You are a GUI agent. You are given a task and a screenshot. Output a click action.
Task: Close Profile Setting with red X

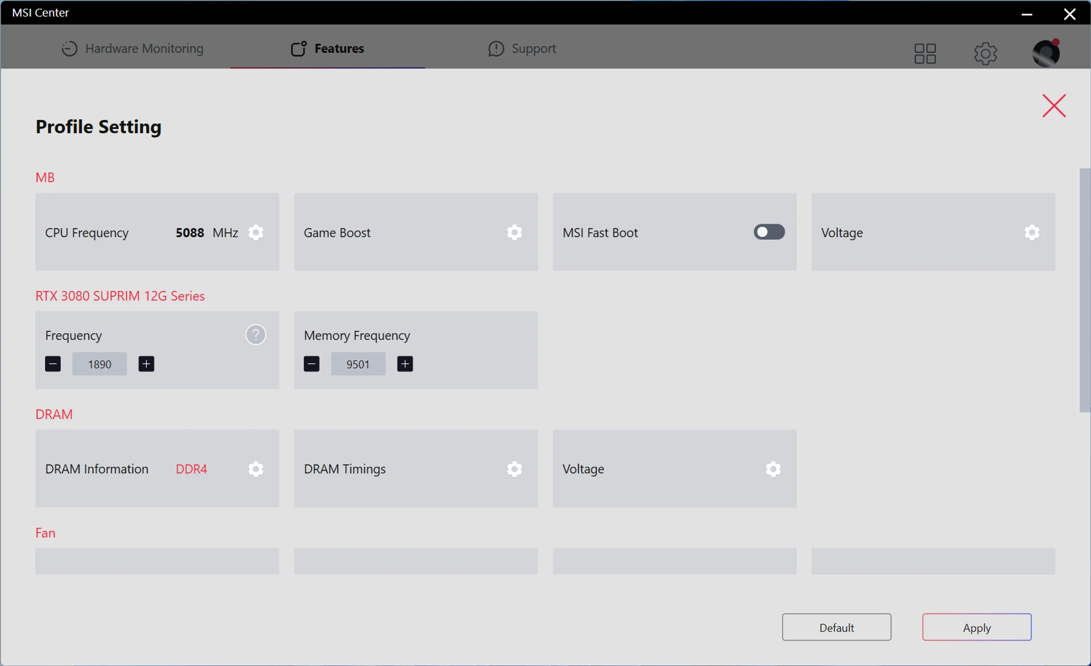pyautogui.click(x=1054, y=106)
